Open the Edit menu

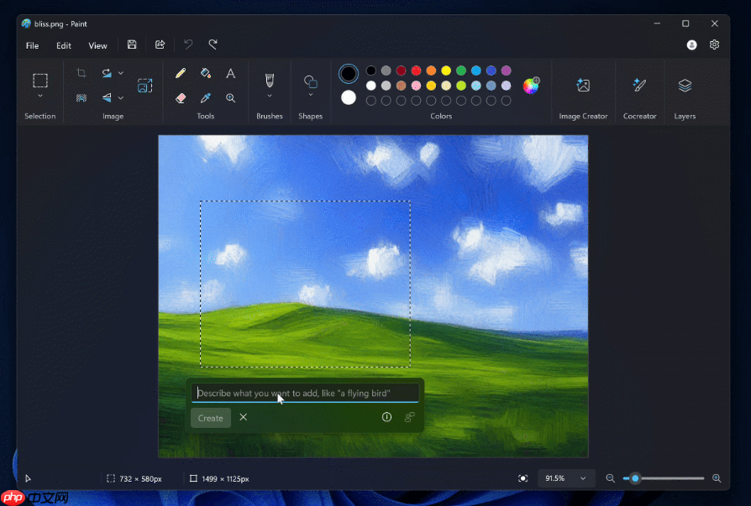tap(64, 45)
